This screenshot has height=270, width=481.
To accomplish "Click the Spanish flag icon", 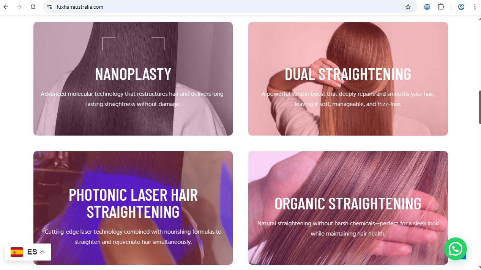I will tap(17, 252).
